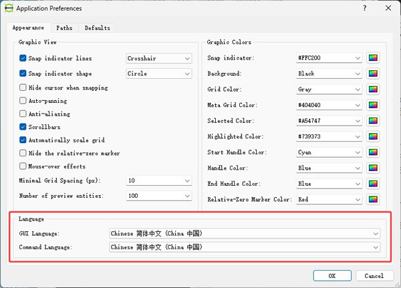This screenshot has width=401, height=288.
Task: Open the GUI Language dropdown
Action: (x=245, y=233)
